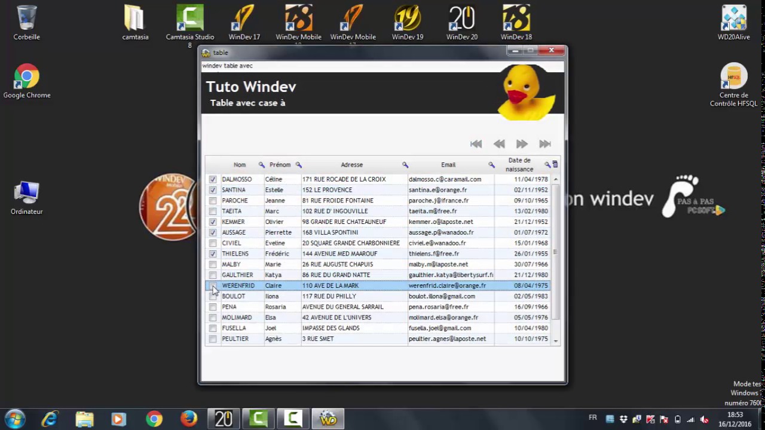Uncheck the KEMMER row checkbox
The image size is (765, 430).
click(x=213, y=222)
